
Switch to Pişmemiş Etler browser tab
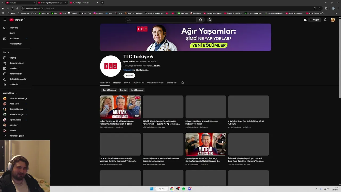point(52,3)
